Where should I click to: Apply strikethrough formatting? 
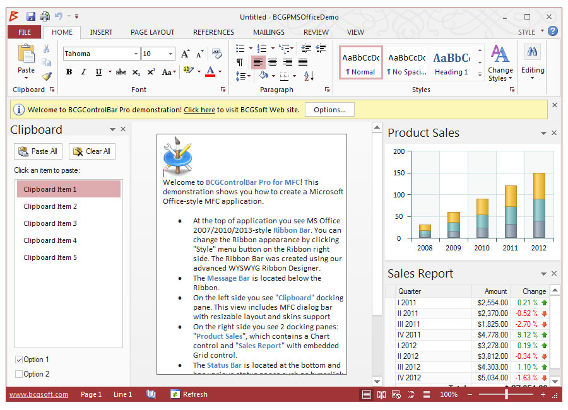(x=121, y=72)
